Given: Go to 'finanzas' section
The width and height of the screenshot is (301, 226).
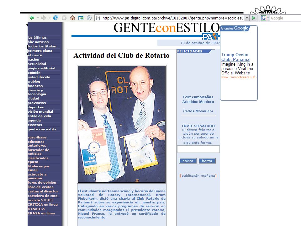Looking at the screenshot, I should (35, 86).
